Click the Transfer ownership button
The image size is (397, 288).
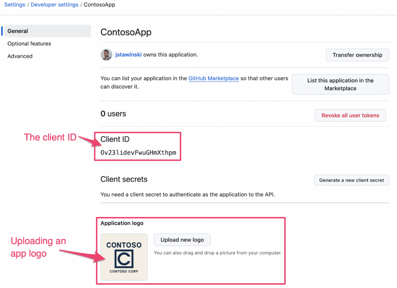[357, 55]
